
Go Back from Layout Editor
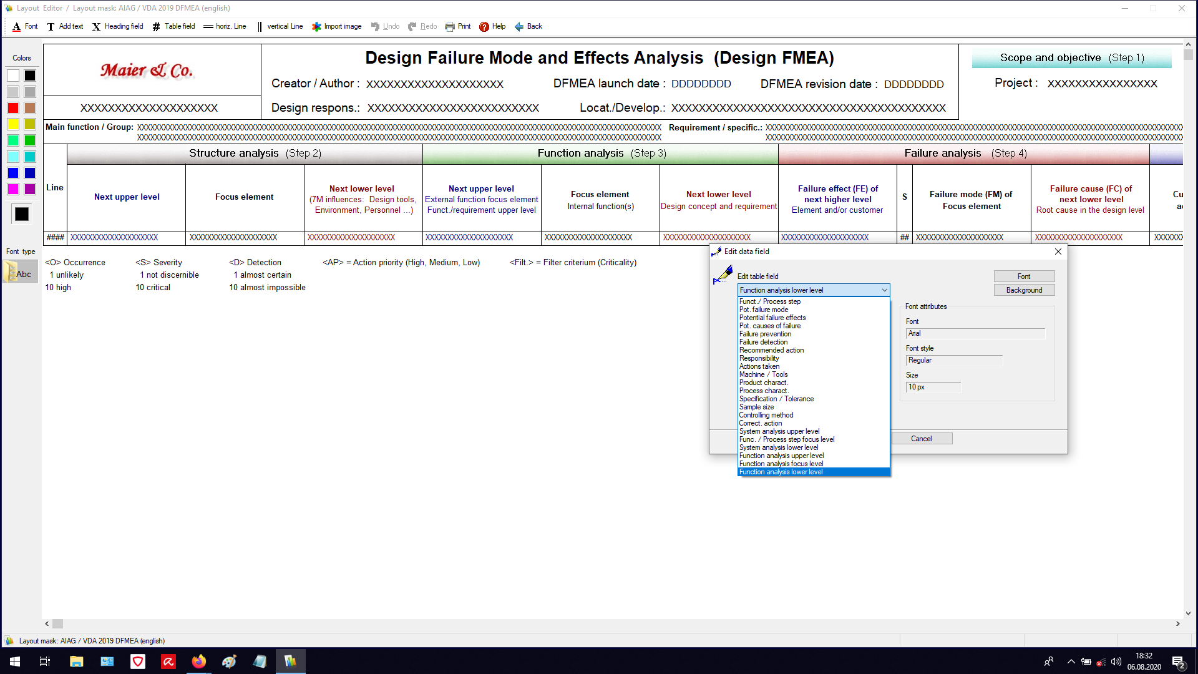point(528,27)
